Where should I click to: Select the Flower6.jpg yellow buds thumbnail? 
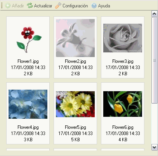click(x=123, y=104)
